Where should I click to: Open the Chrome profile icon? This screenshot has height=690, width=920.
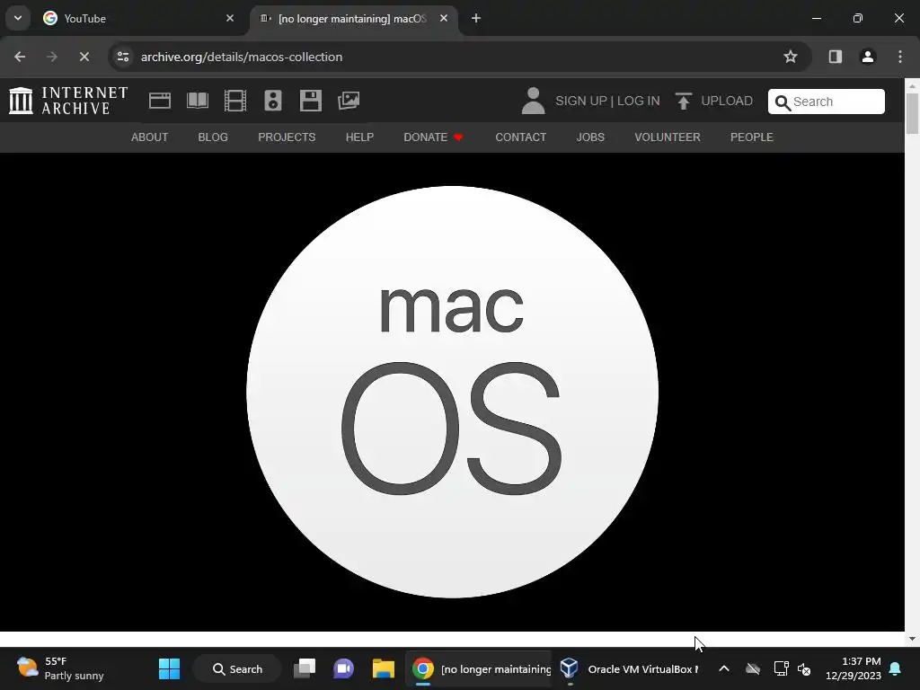[x=867, y=57]
